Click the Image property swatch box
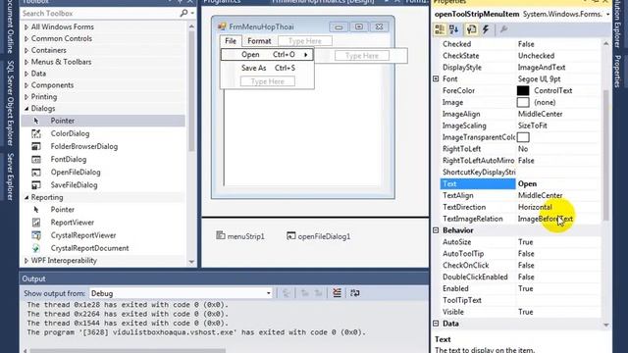The width and height of the screenshot is (628, 353). (523, 102)
